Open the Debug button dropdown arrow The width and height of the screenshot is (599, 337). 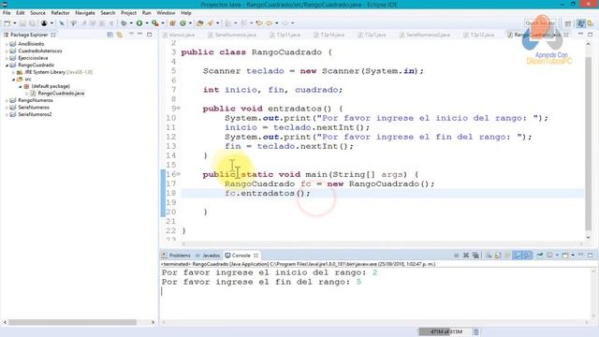[x=131, y=23]
